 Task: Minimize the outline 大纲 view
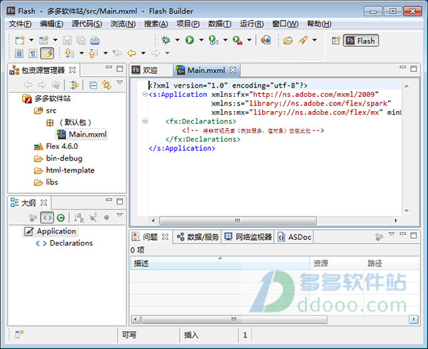click(109, 199)
